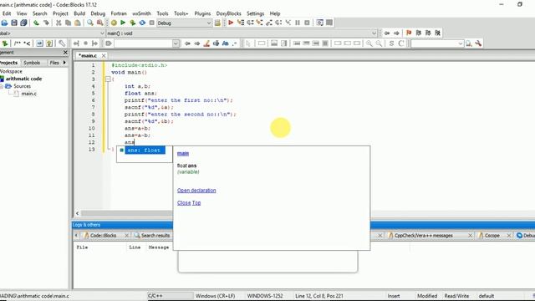The height and width of the screenshot is (301, 535).
Task: Open the Build menu
Action: (79, 13)
